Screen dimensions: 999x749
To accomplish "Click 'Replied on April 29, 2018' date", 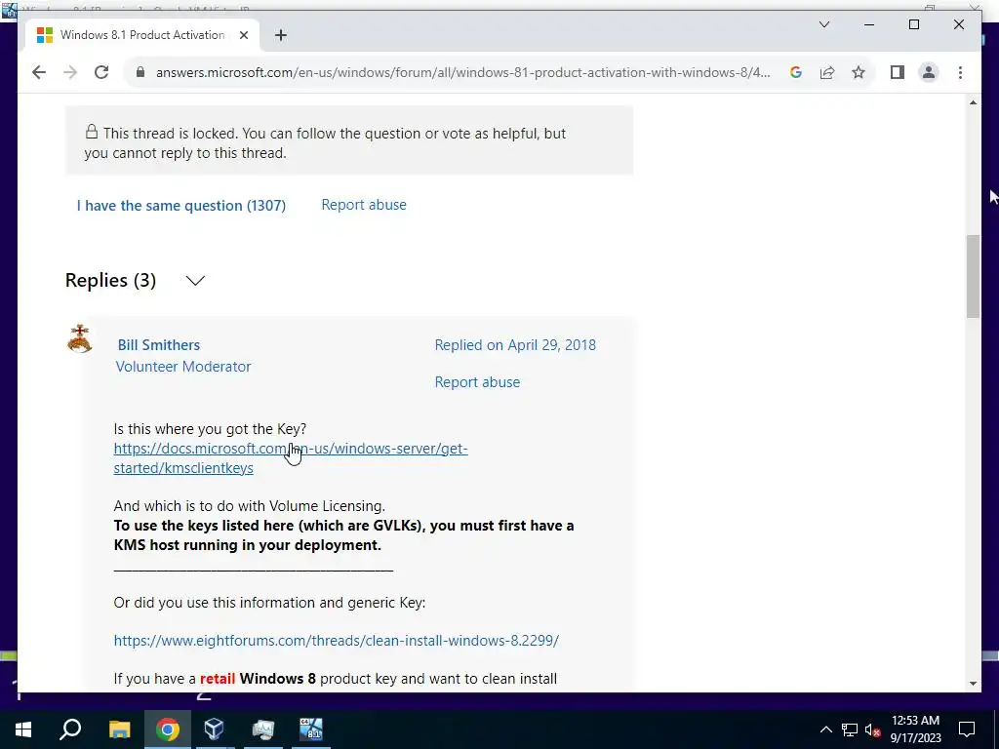I will click(x=515, y=344).
